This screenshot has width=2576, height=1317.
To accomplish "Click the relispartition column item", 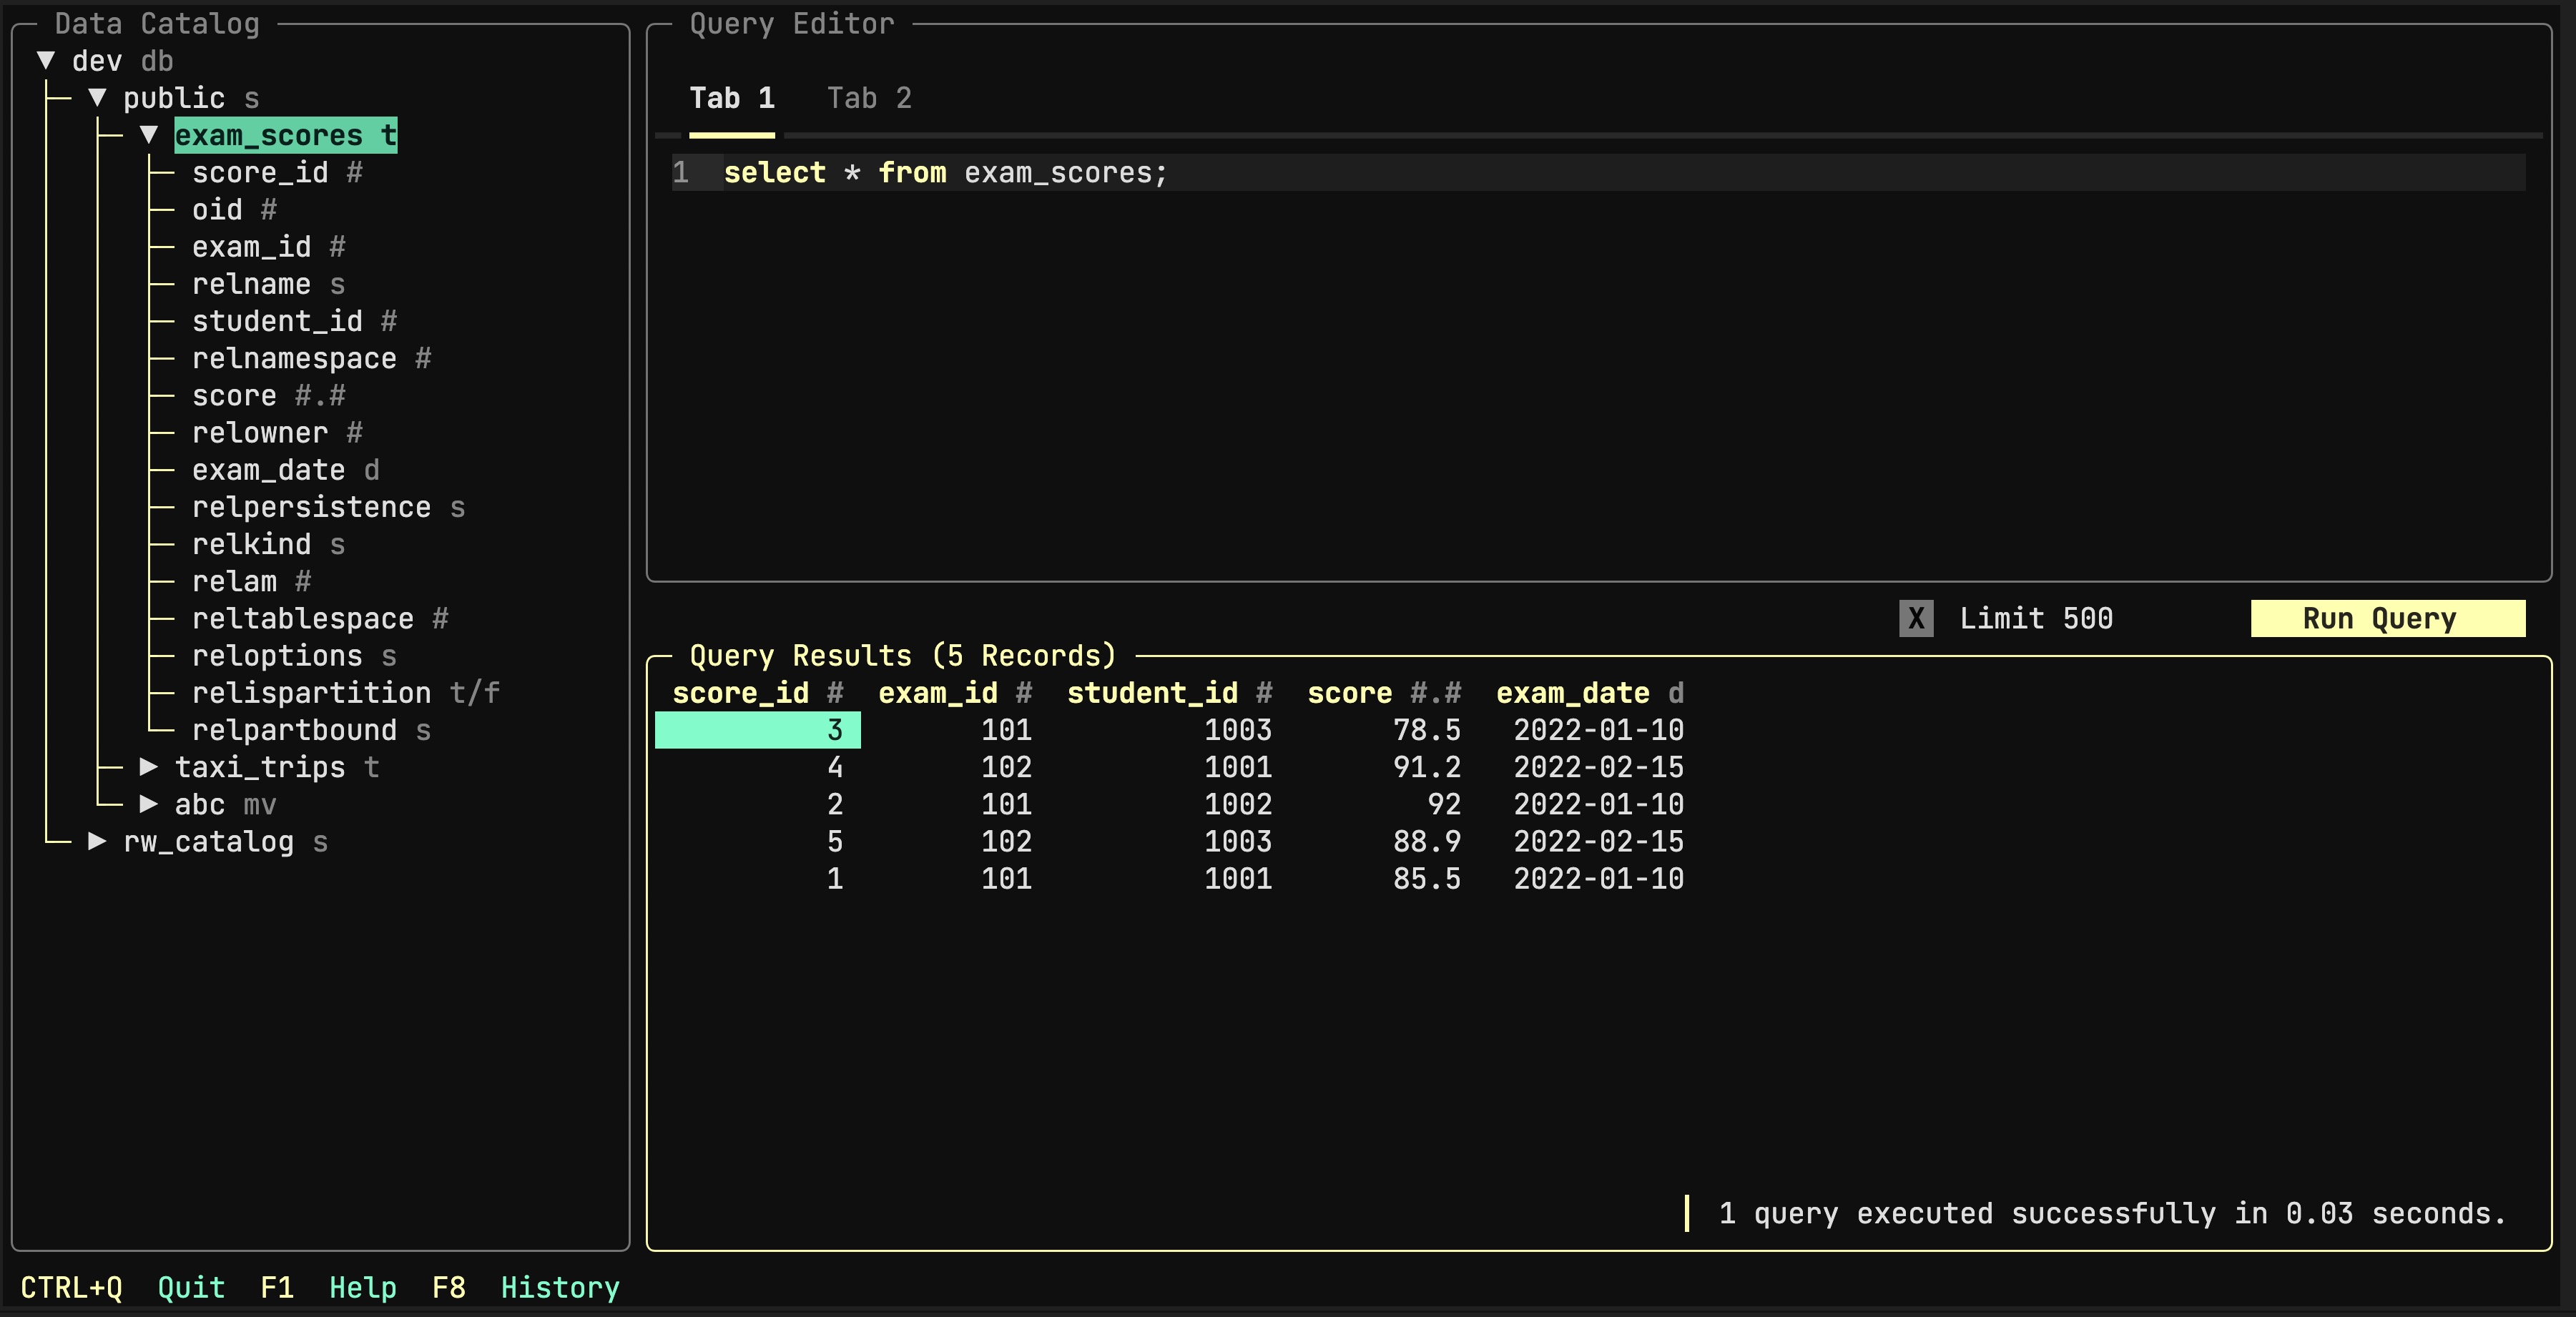I will tap(311, 693).
